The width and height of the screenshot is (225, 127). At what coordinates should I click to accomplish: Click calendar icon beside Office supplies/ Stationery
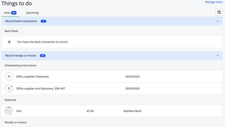[x=9, y=77]
